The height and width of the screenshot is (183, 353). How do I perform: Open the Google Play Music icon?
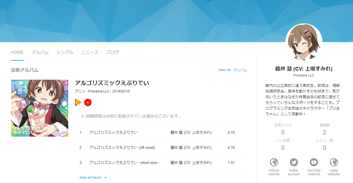tap(78, 102)
